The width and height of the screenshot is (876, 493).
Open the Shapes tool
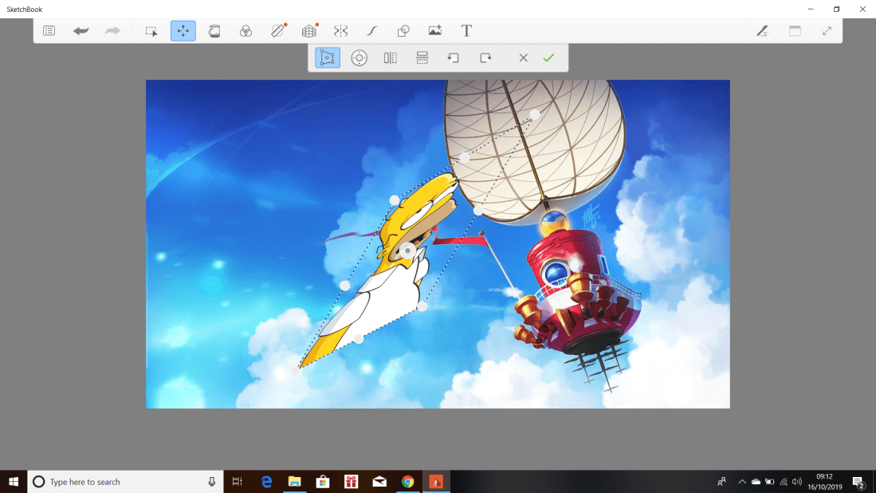(x=403, y=30)
